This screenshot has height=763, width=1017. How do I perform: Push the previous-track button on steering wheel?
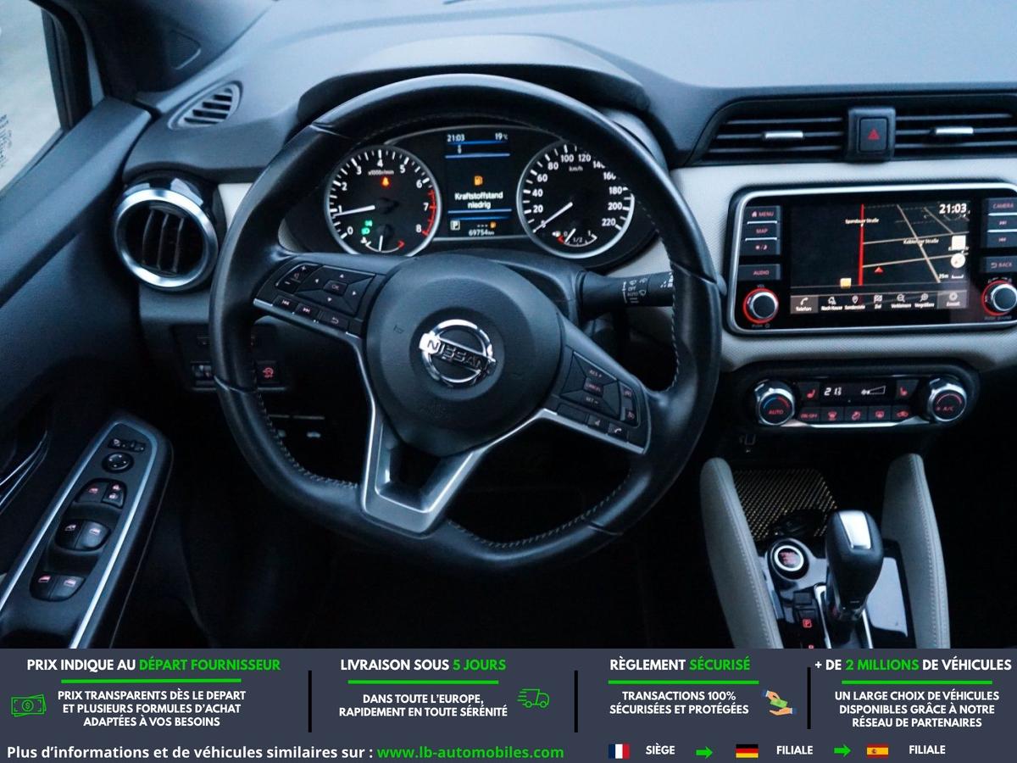coord(286,302)
